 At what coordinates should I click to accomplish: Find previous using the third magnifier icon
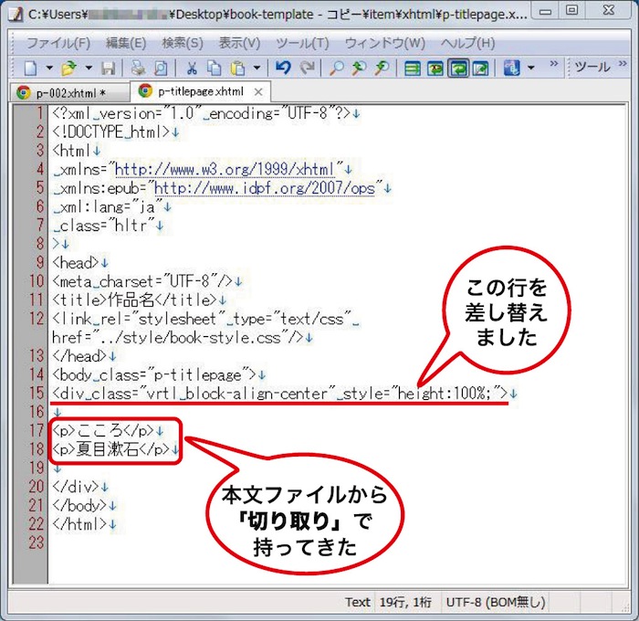coord(382,68)
